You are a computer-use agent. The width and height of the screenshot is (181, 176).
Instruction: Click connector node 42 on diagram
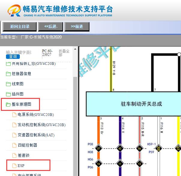[x=120, y=148]
